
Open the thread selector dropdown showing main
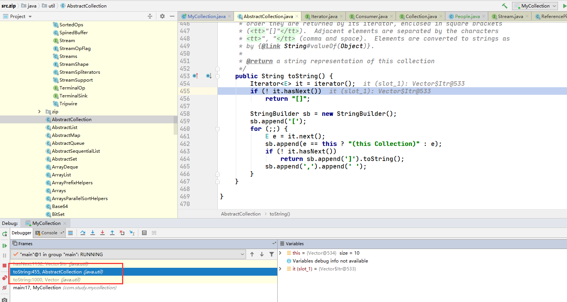(x=128, y=254)
